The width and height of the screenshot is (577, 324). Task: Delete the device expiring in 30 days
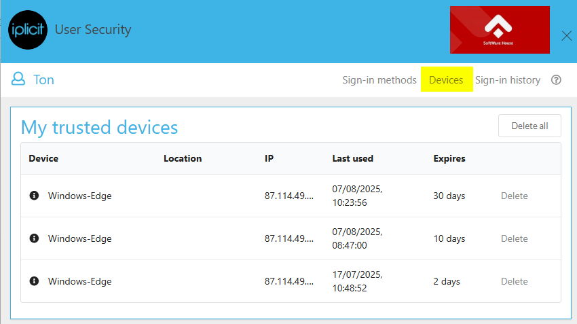[514, 196]
